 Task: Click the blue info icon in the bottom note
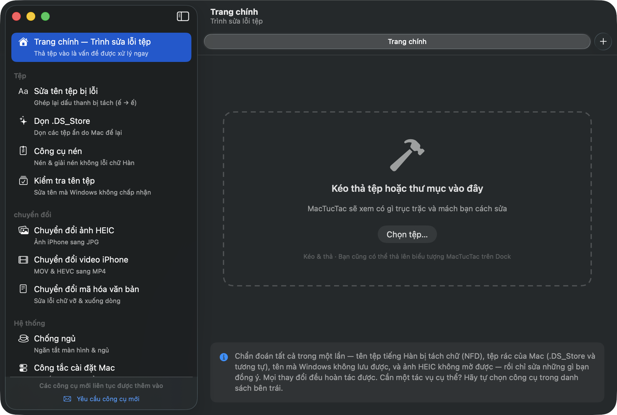224,357
